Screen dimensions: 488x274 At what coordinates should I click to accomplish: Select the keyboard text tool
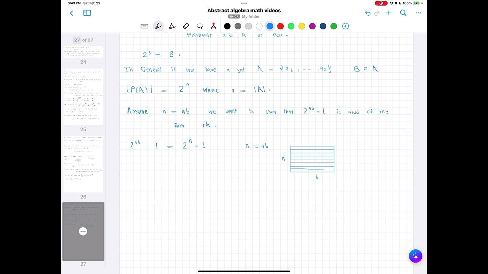click(x=144, y=26)
